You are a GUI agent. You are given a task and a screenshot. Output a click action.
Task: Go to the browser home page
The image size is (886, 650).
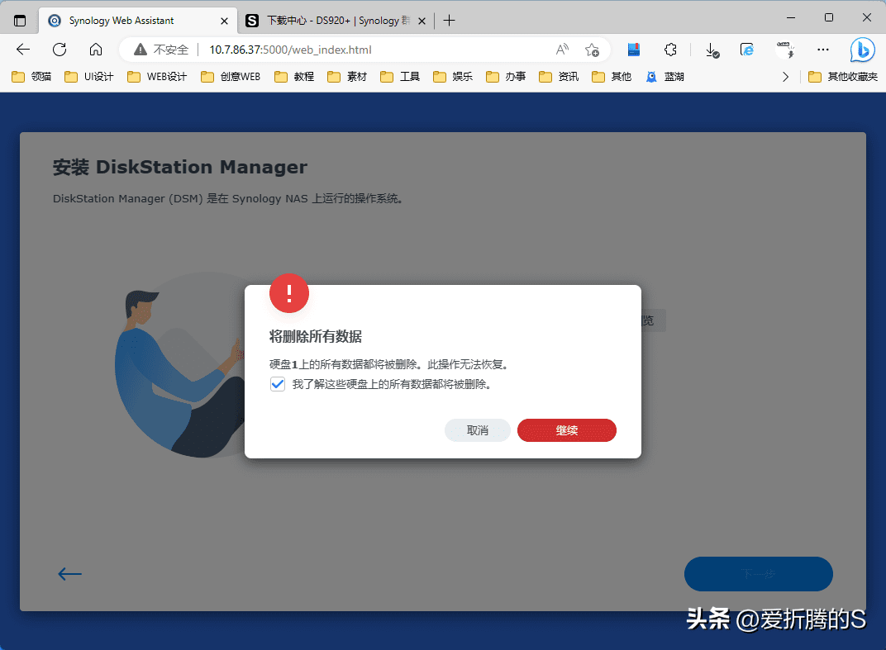[x=96, y=50]
